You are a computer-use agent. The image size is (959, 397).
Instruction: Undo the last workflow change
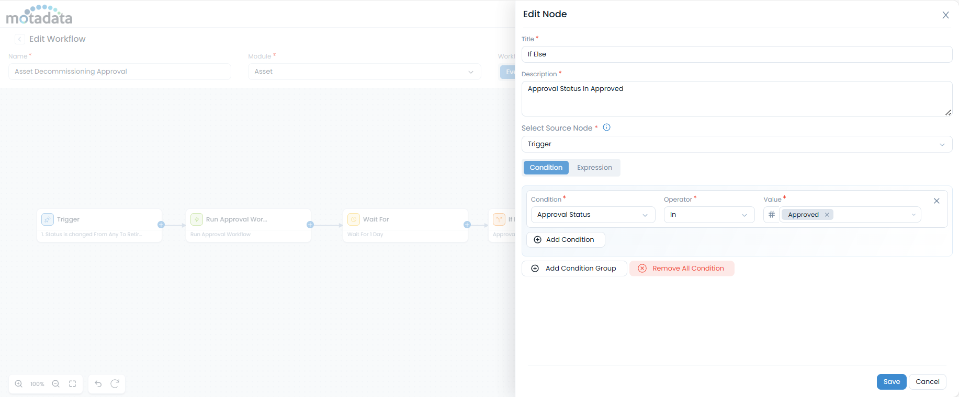(x=98, y=384)
